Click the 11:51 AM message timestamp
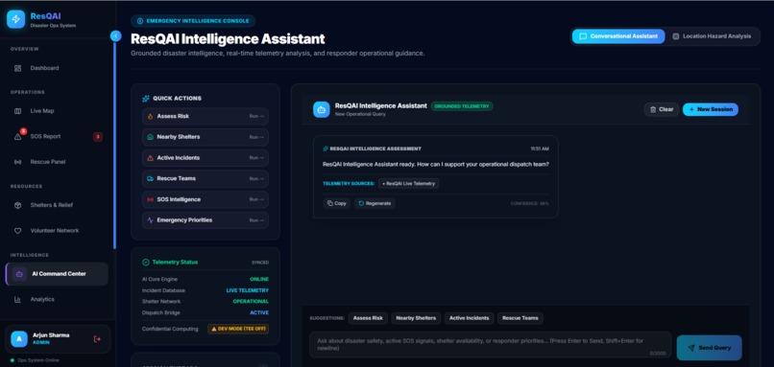774x367 pixels. 540,149
